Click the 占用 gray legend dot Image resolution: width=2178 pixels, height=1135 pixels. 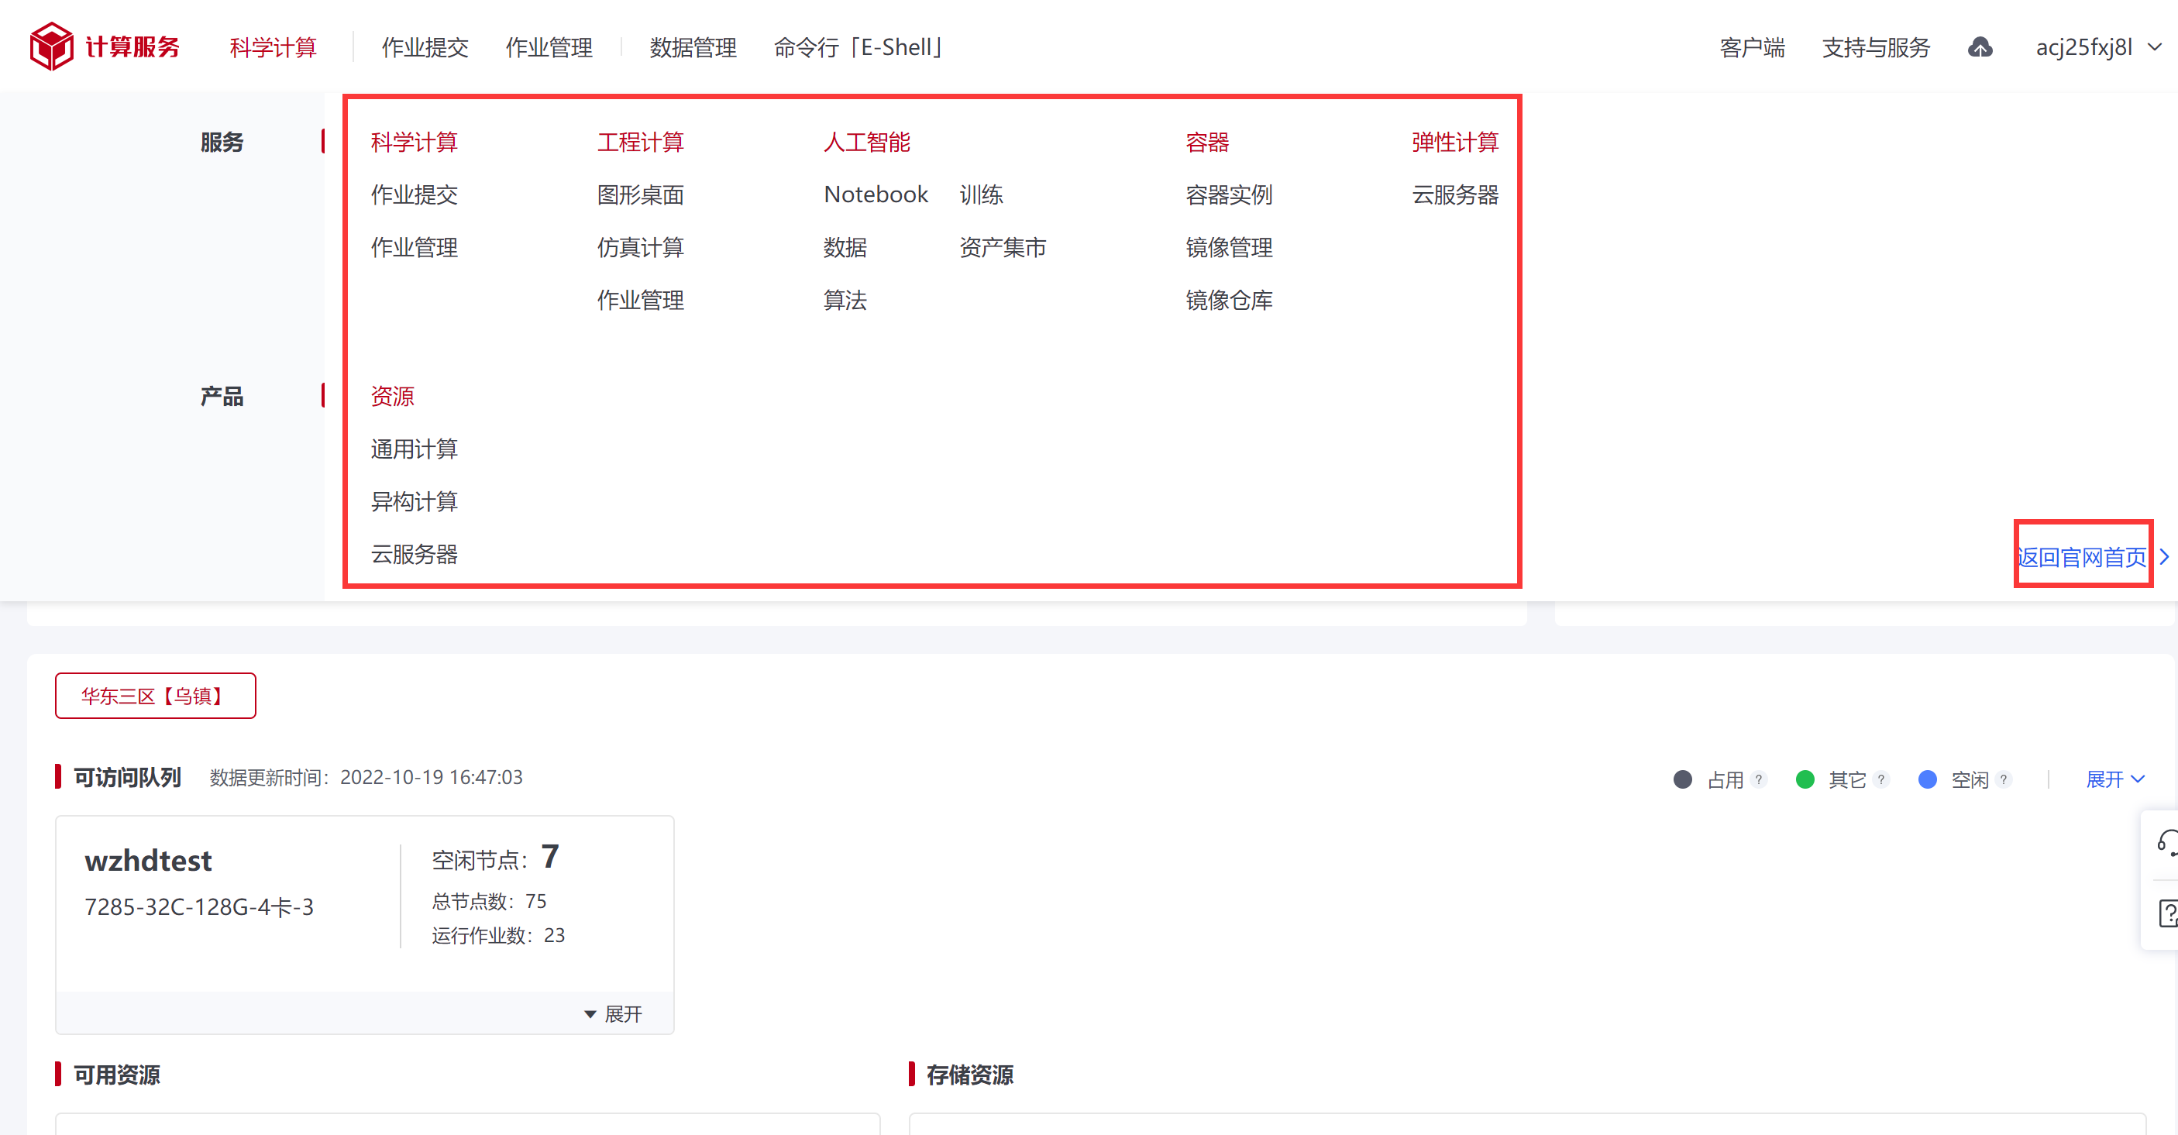pos(1683,779)
